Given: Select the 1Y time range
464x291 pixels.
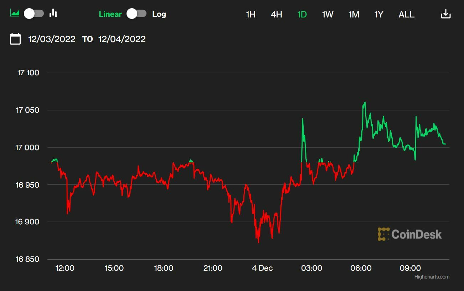Looking at the screenshot, I should point(379,14).
